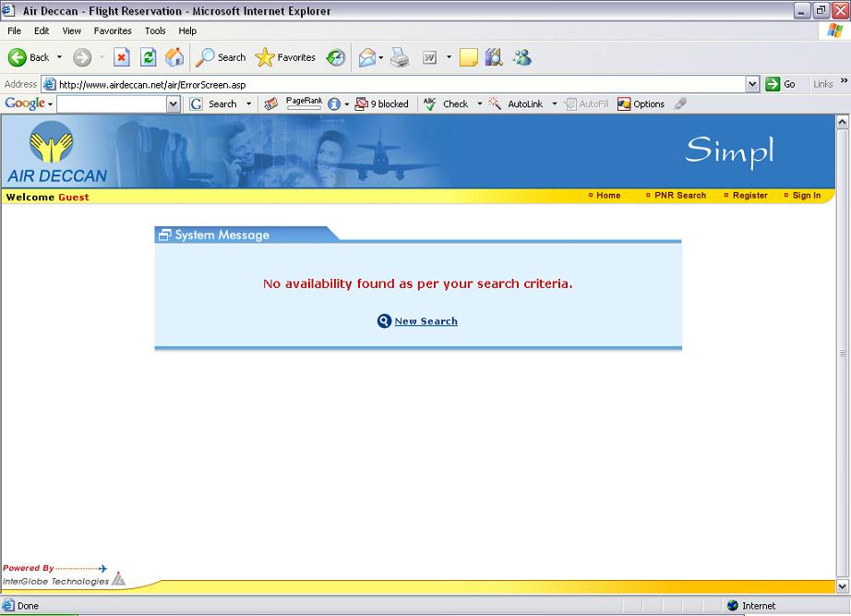Open the yellow Discuss note icon
Image resolution: width=851 pixels, height=616 pixels.
coord(468,57)
